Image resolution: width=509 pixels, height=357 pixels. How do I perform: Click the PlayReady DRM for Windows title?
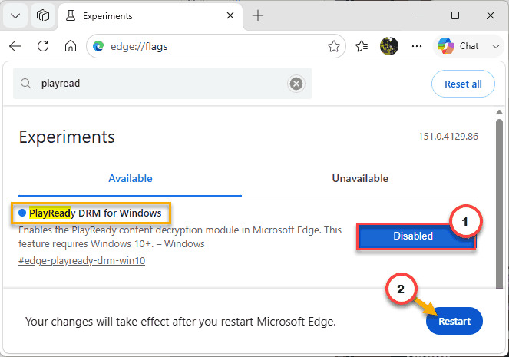(95, 213)
